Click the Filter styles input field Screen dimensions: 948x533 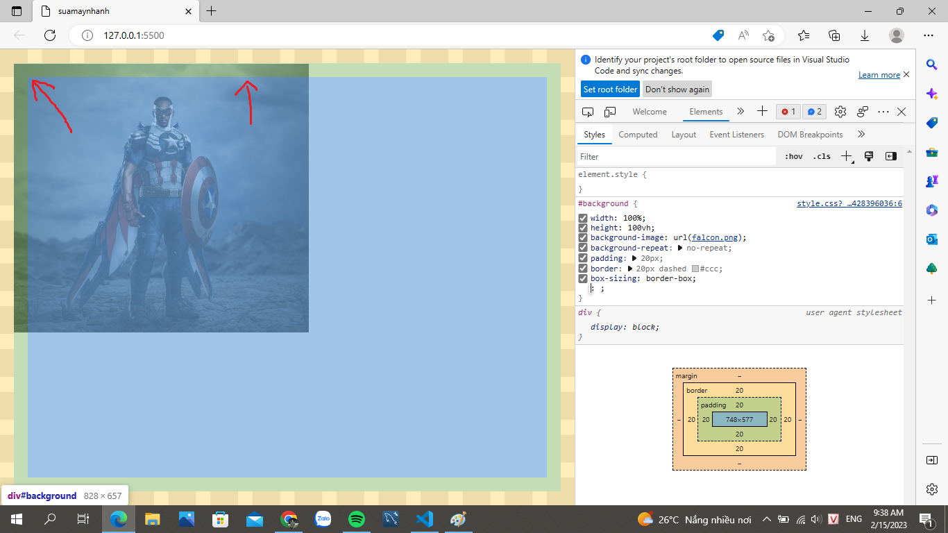[x=677, y=157]
